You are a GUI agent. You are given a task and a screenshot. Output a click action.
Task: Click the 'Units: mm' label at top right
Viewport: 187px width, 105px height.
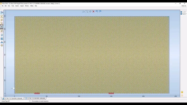(x=184, y=6)
